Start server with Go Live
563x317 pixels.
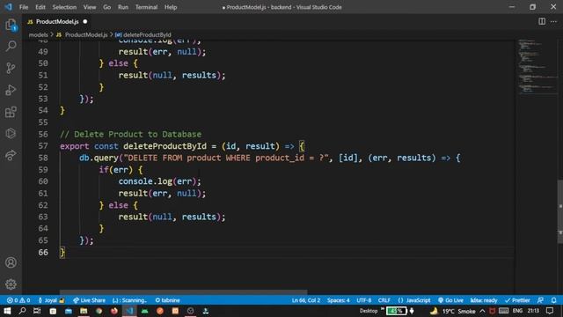(x=450, y=300)
